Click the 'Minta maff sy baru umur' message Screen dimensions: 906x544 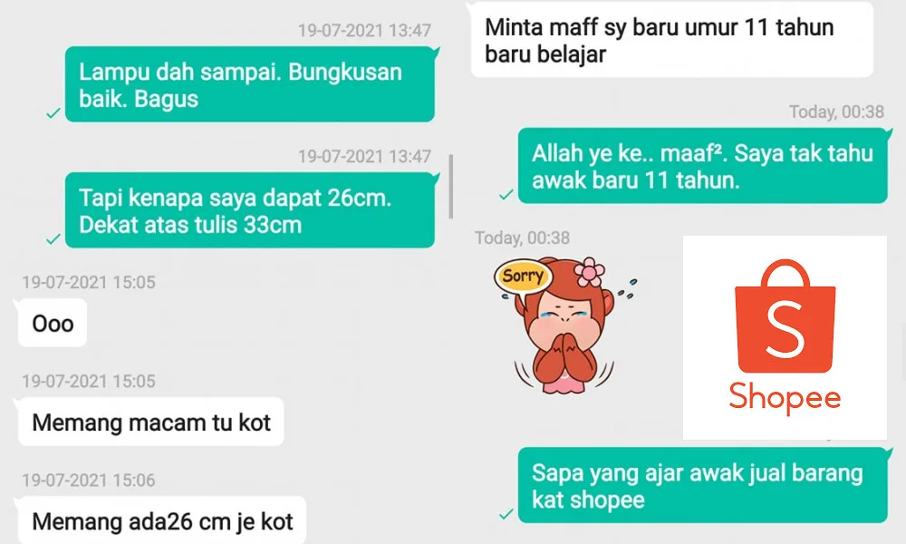[671, 40]
